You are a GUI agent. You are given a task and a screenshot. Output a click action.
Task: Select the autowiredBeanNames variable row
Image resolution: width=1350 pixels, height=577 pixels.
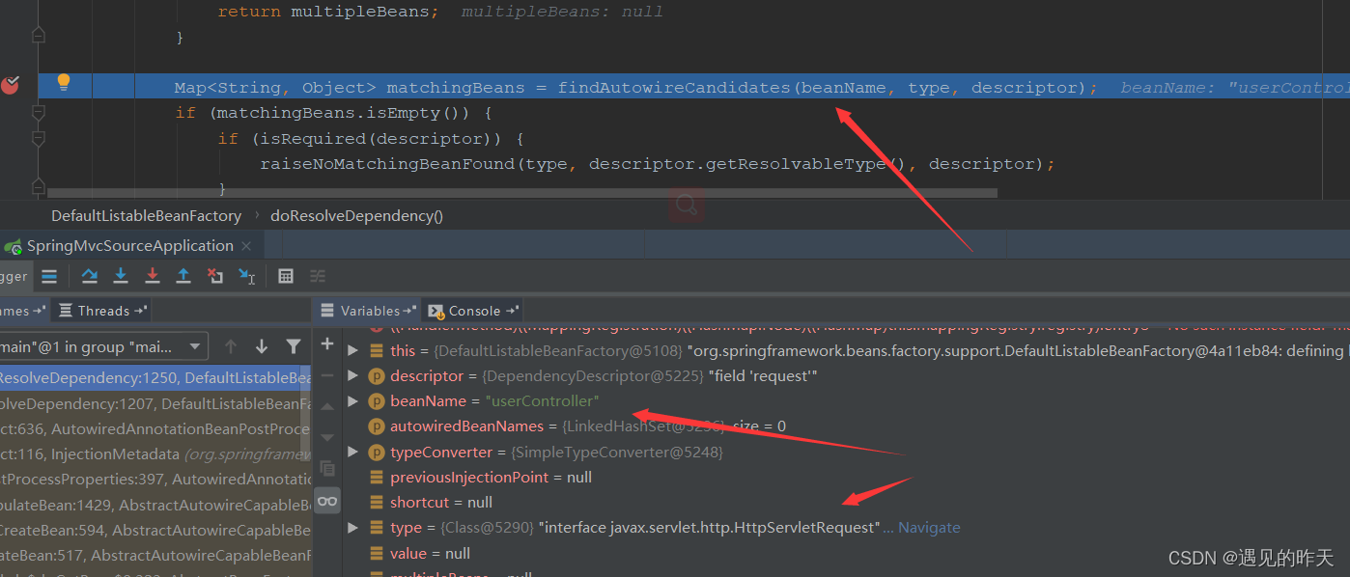(x=845, y=426)
